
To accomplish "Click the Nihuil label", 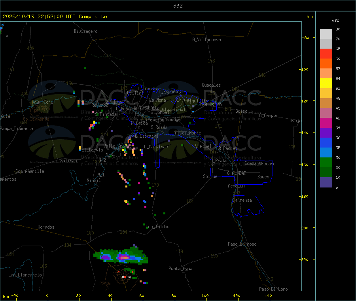I will pyautogui.click(x=94, y=180).
